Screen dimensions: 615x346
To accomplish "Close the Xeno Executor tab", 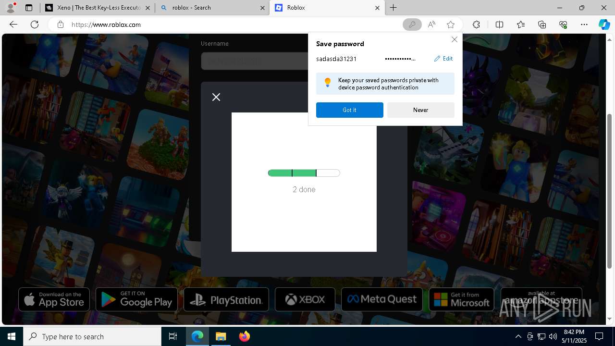I will point(148,8).
